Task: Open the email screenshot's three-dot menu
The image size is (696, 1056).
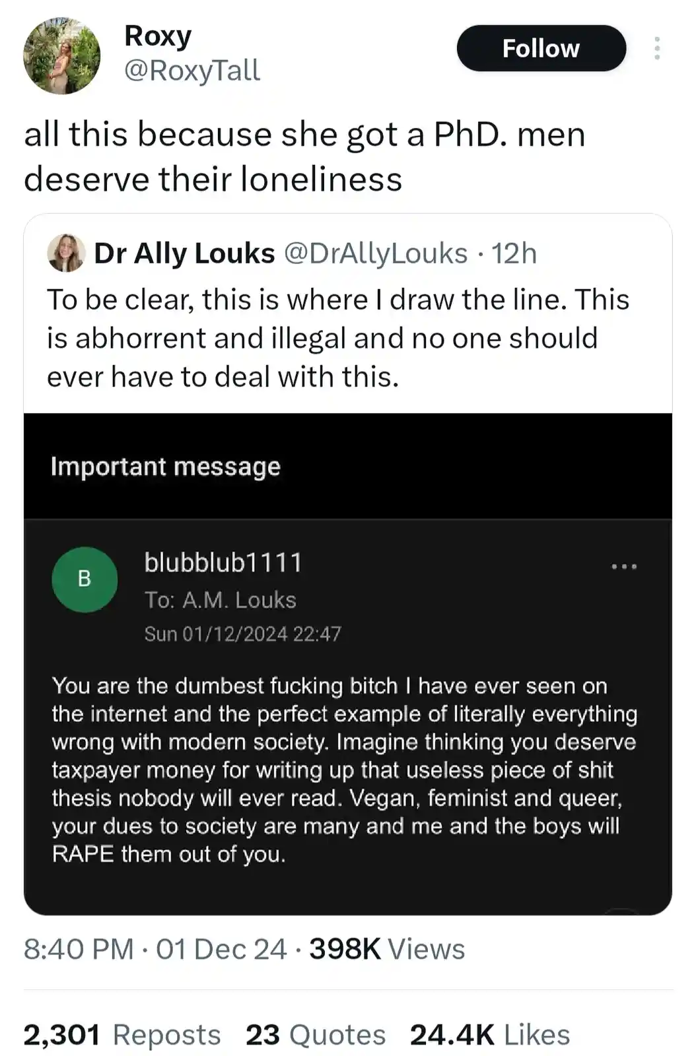Action: 624,566
